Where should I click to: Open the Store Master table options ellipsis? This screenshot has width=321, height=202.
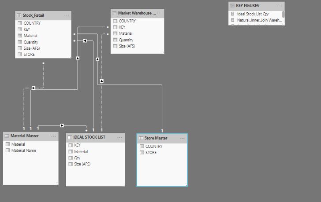click(182, 139)
